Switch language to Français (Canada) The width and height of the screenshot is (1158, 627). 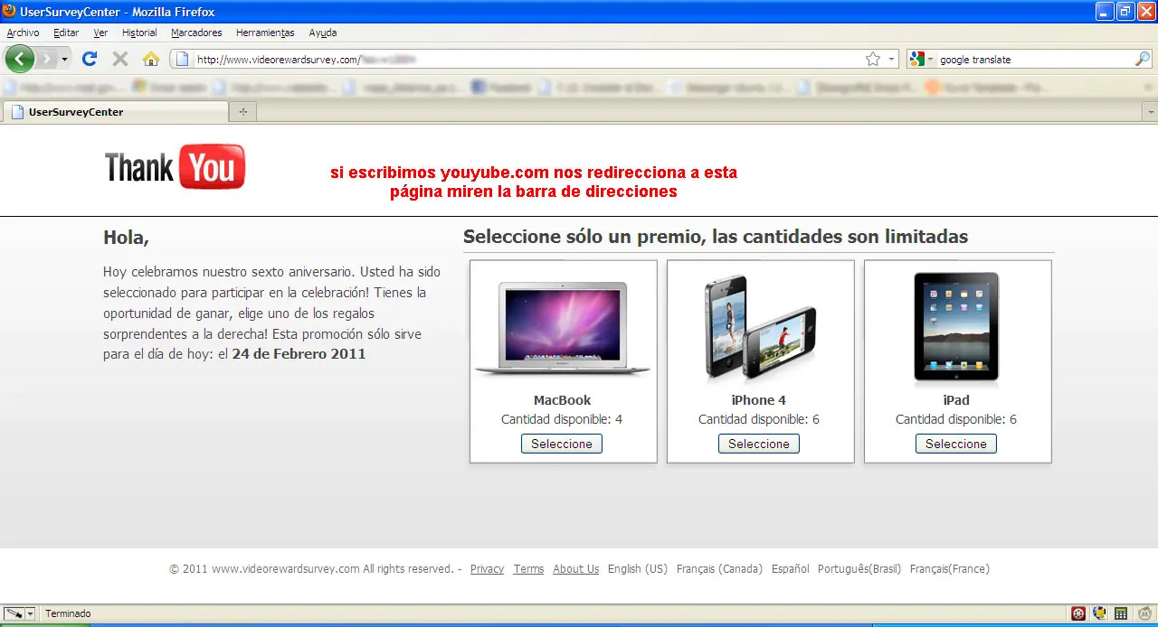coord(719,569)
